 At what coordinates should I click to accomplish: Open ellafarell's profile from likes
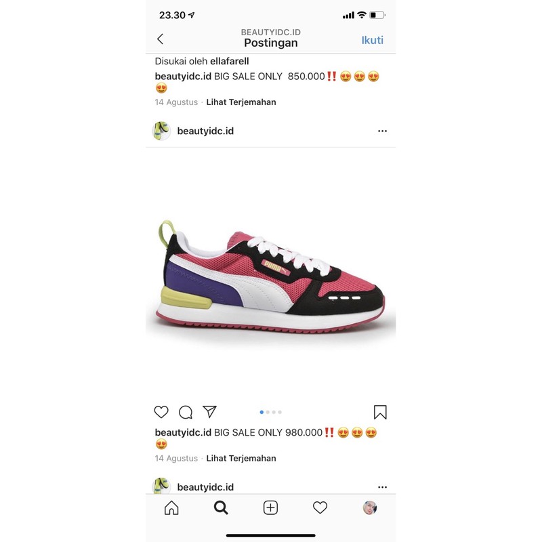click(230, 61)
